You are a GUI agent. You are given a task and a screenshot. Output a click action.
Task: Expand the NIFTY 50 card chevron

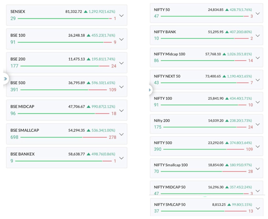258,14
